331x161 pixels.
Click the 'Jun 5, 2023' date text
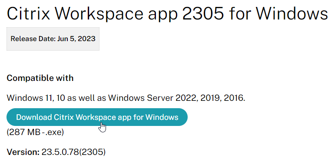[x=76, y=39]
